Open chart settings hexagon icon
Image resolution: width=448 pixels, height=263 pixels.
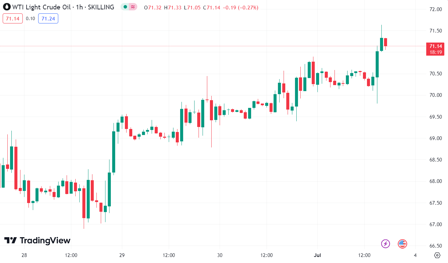tap(437, 255)
